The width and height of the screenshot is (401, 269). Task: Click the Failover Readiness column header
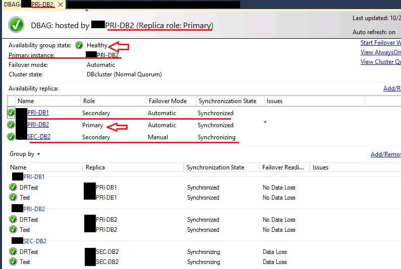pyautogui.click(x=284, y=167)
